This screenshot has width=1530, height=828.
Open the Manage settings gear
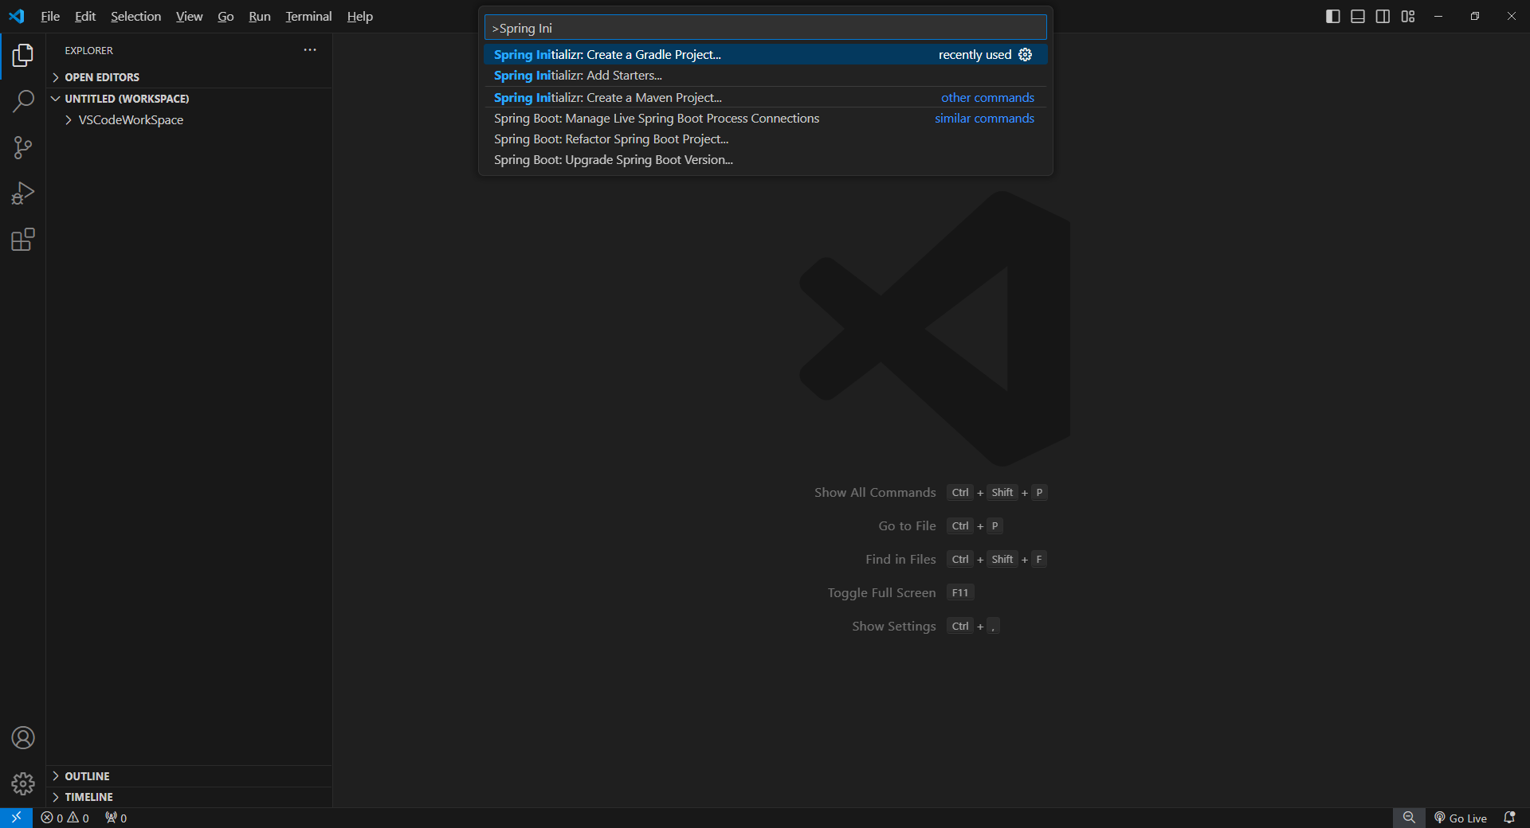[x=22, y=784]
